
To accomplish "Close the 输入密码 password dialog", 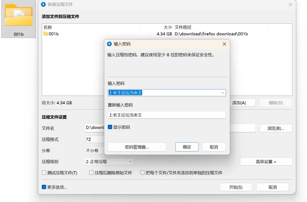I will (224, 44).
